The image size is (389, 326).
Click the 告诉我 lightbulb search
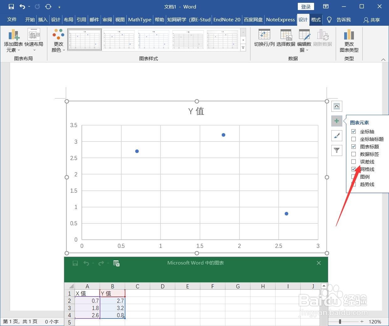[x=339, y=19]
